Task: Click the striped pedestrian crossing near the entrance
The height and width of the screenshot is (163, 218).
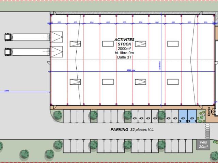Action: click(x=207, y=131)
